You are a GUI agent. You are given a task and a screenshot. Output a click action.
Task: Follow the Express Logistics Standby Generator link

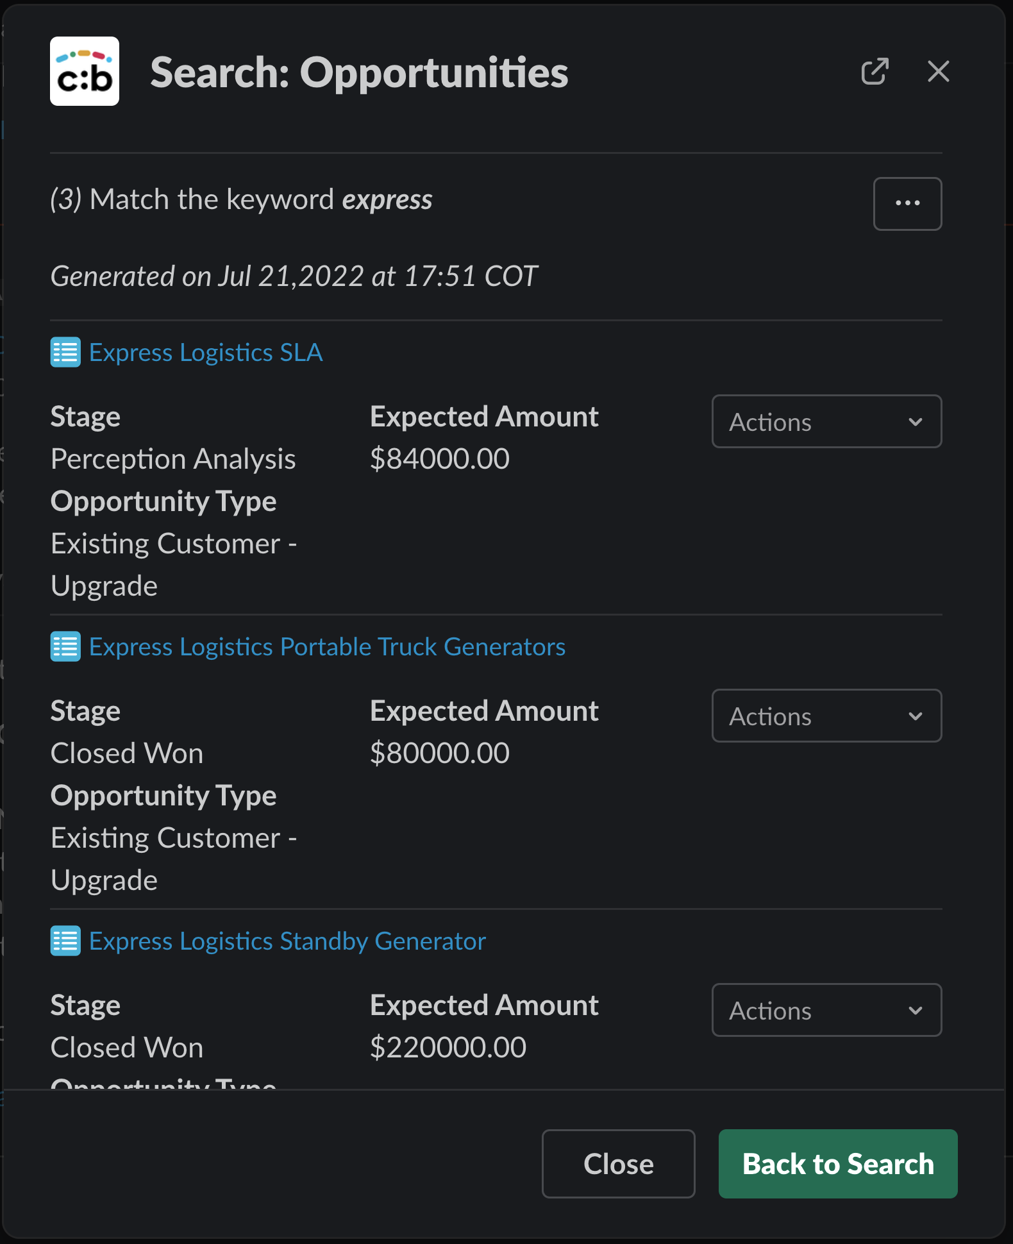click(287, 941)
